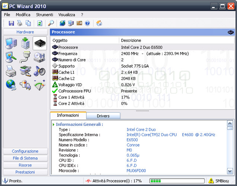Viewport: 237px width, 186px height.
Task: Select the Cache L2 row
Action: click(x=66, y=78)
